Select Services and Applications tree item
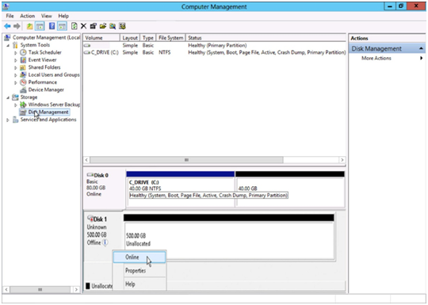Image resolution: width=428 pixels, height=305 pixels. tap(48, 120)
